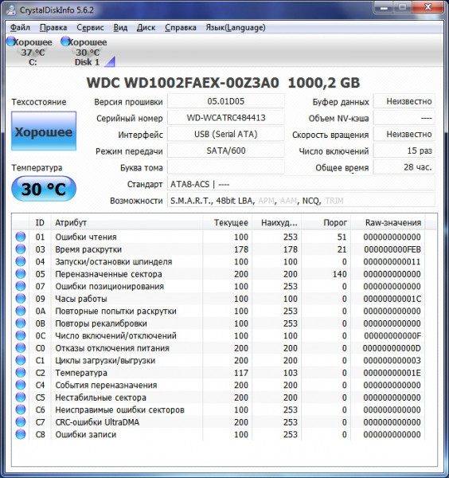Click status orb for 04 Запуски/остановки шпинделя

[x=21, y=261]
